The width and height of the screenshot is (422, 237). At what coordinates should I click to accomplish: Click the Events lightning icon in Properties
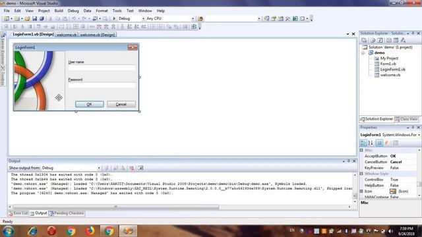point(387,143)
